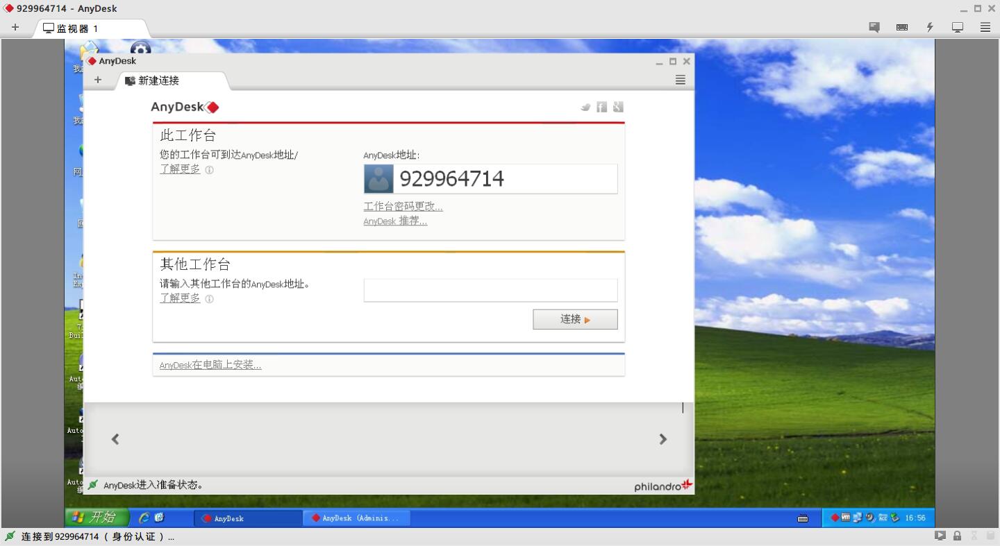Screen dimensions: 1000x546
Task: Click the Google Plus icon
Action: pos(618,107)
